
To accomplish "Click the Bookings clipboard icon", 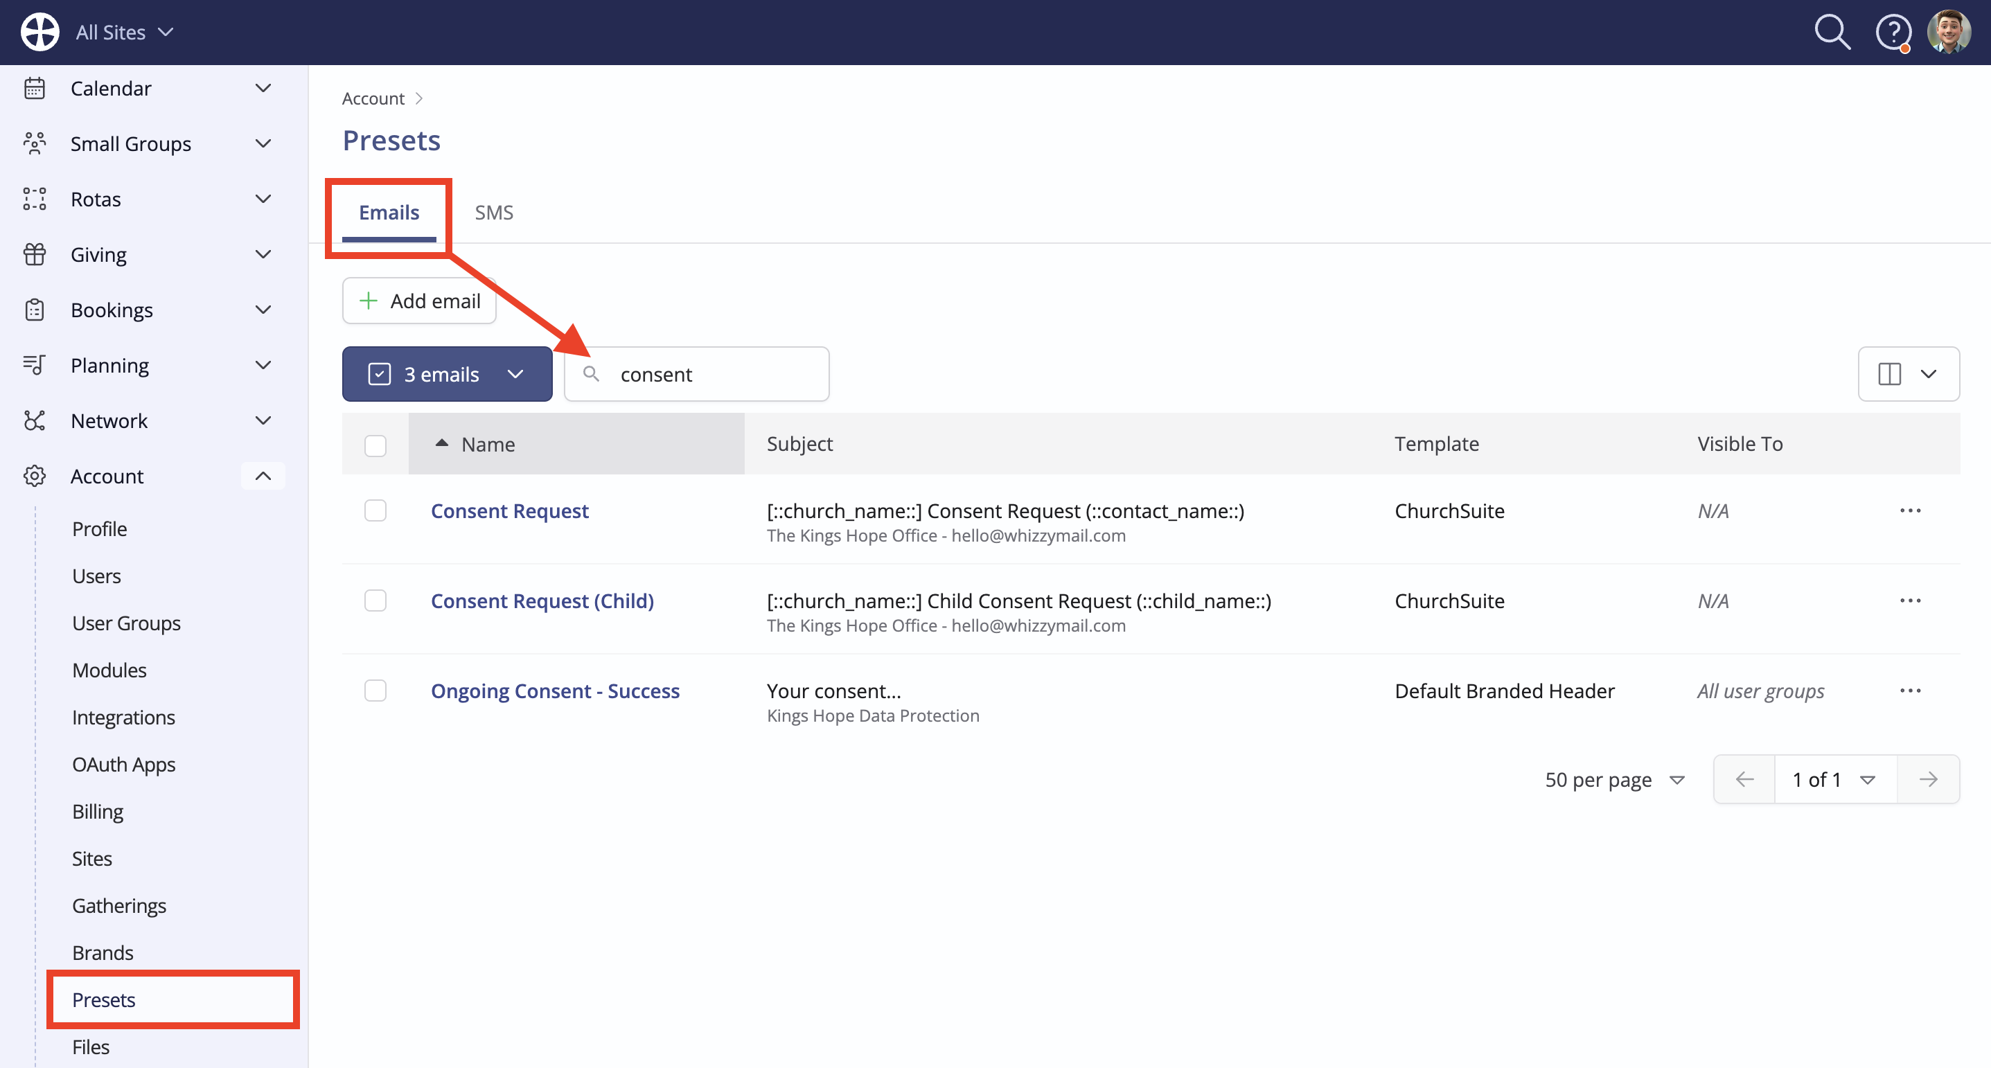I will (x=35, y=310).
